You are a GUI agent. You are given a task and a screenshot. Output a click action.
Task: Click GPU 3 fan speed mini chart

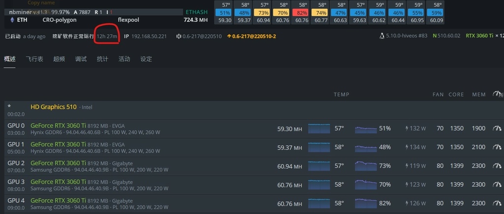pyautogui.click(x=366, y=184)
